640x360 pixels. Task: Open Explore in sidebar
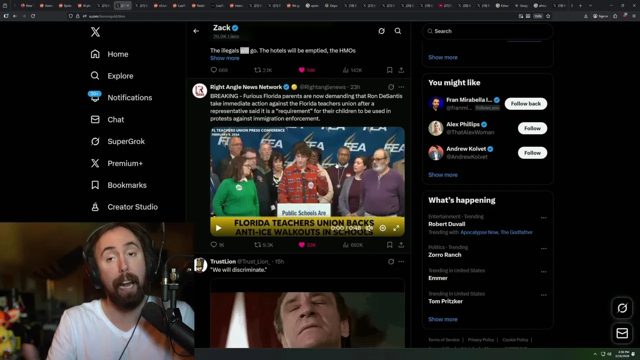(112, 76)
